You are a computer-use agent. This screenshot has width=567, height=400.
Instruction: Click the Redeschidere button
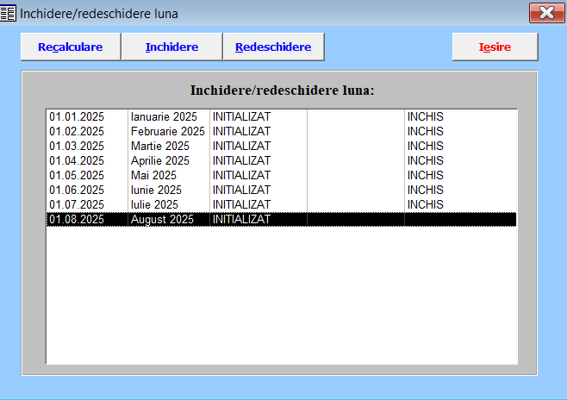[x=273, y=47]
